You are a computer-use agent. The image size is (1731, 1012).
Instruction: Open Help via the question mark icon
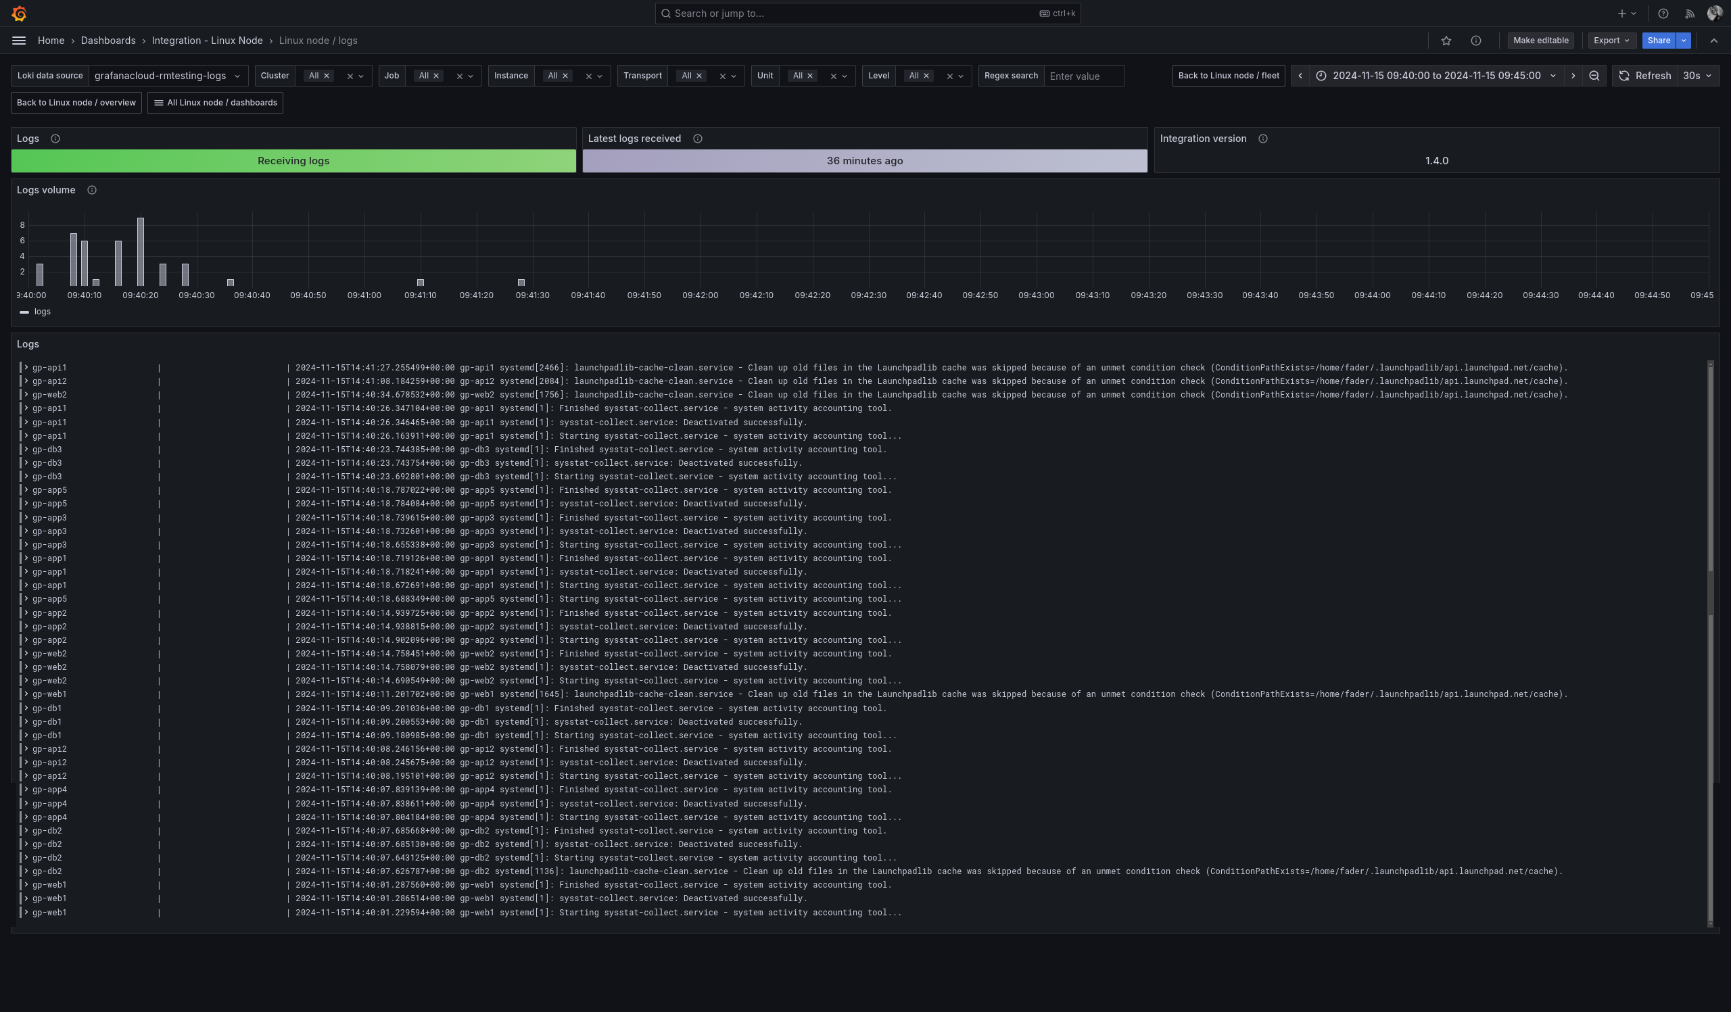click(1663, 13)
